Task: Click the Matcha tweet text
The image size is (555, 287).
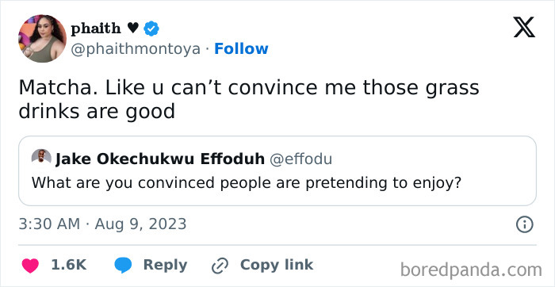Action: tap(248, 99)
